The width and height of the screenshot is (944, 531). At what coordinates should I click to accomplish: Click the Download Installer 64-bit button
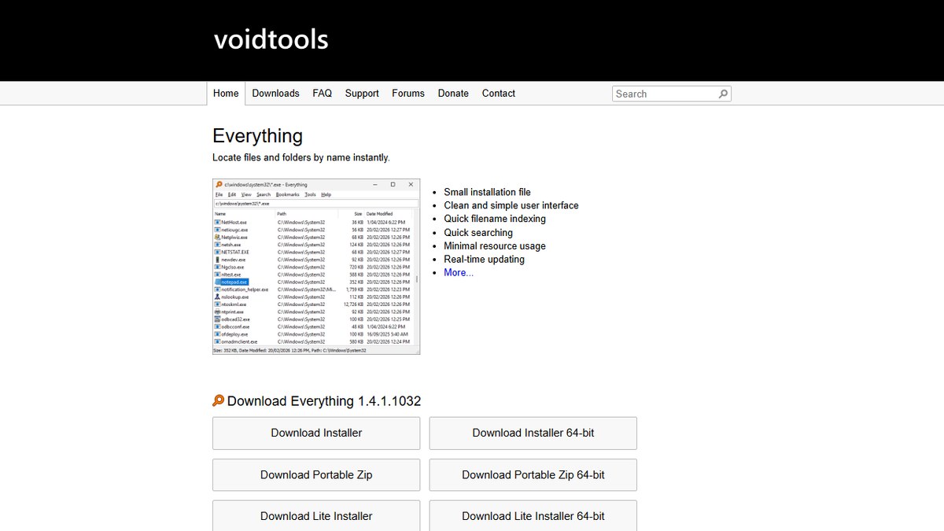coord(533,433)
